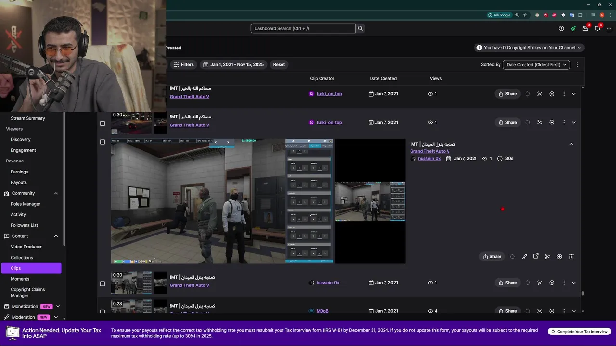The height and width of the screenshot is (346, 616).
Task: Open Moments in the sidebar
Action: pos(20,279)
